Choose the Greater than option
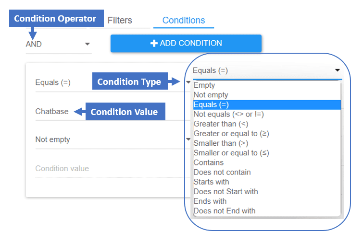Image resolution: width=363 pixels, height=243 pixels. pos(267,124)
